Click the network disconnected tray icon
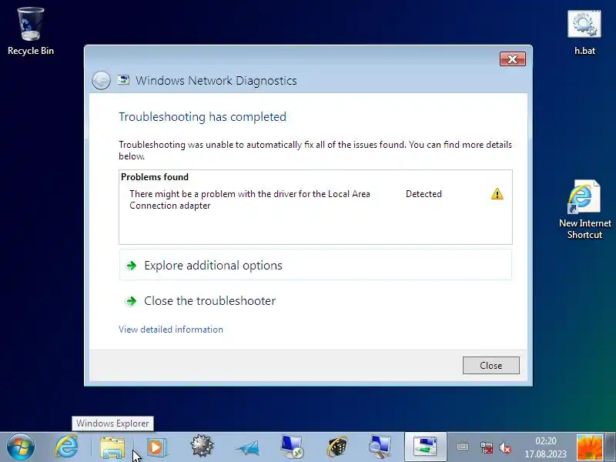616x462 pixels. click(487, 447)
